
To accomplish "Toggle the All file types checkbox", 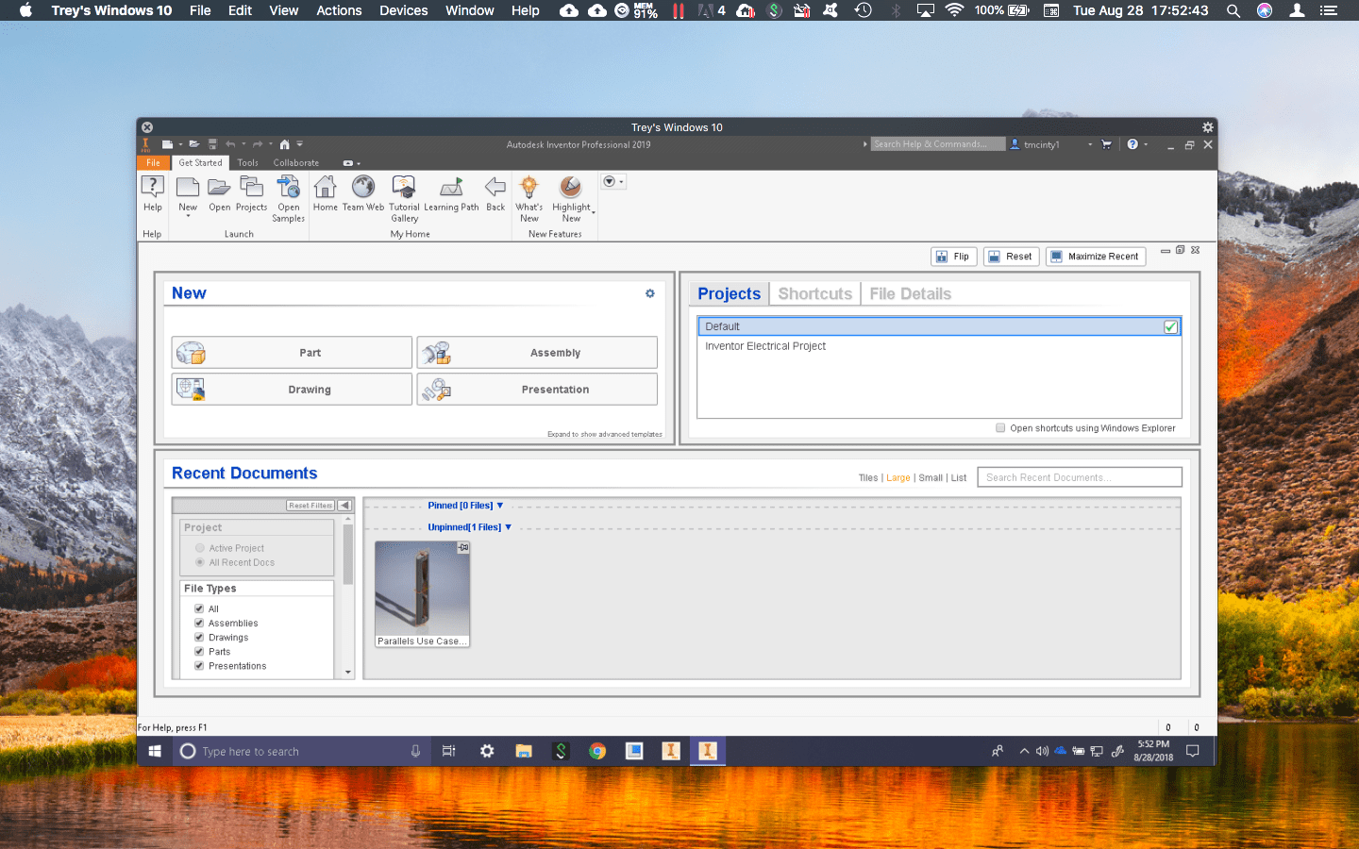I will 199,608.
